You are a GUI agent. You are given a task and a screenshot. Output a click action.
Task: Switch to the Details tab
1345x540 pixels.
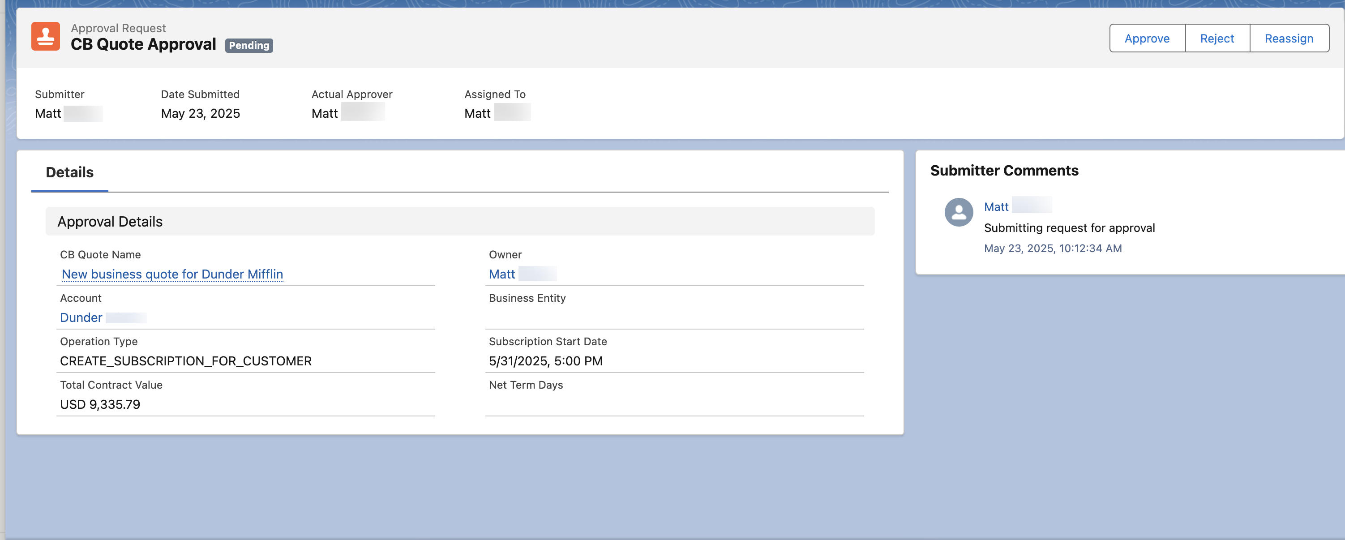[69, 172]
